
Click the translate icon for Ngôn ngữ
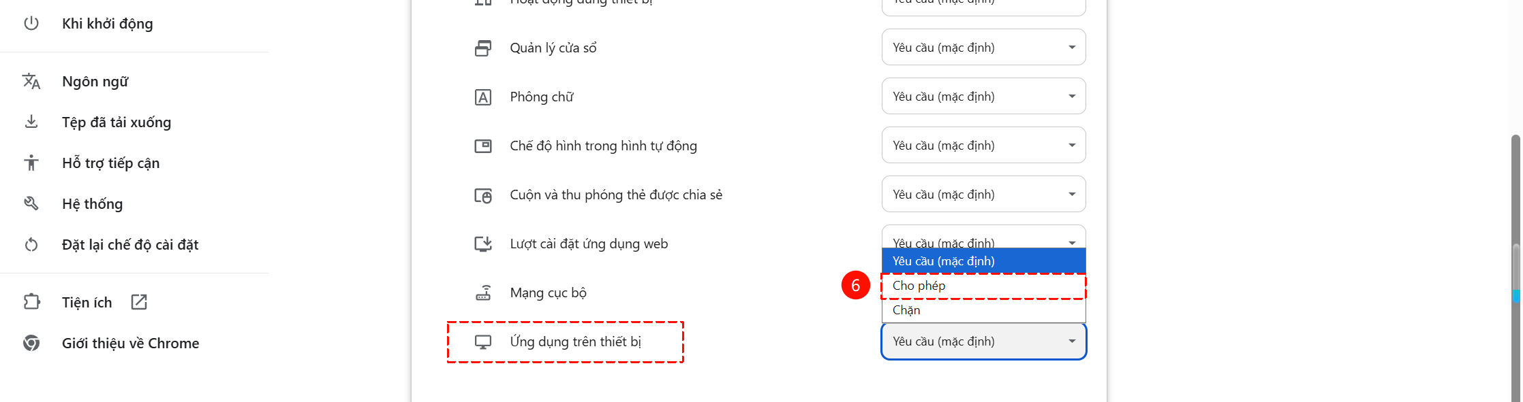pyautogui.click(x=31, y=82)
